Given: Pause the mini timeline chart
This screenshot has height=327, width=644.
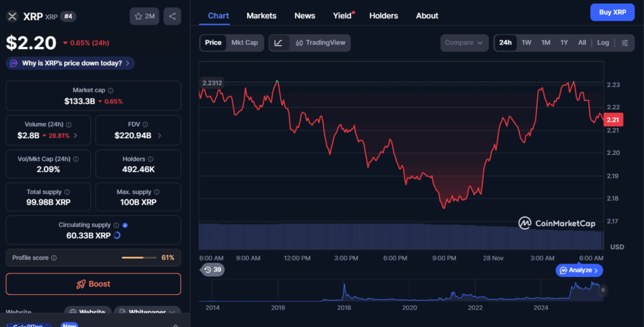Looking at the screenshot, I should 603,290.
